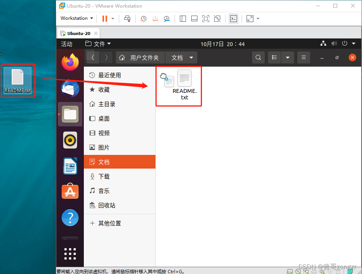This screenshot has width=362, height=274.
Task: Toggle list view in file manager
Action: 274,57
